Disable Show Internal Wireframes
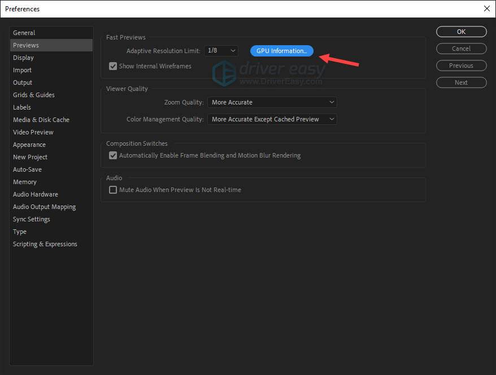496x375 pixels. point(113,66)
